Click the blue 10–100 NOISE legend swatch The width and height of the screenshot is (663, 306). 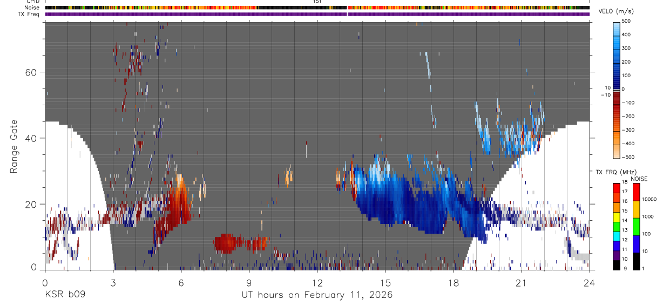[635, 243]
